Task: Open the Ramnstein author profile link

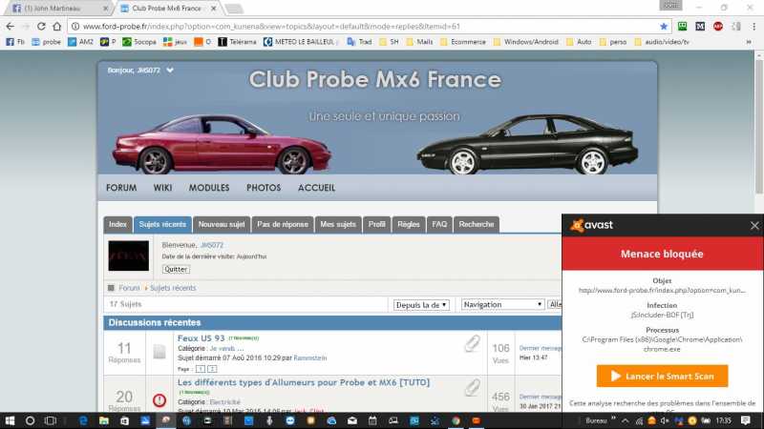Action: pyautogui.click(x=310, y=358)
